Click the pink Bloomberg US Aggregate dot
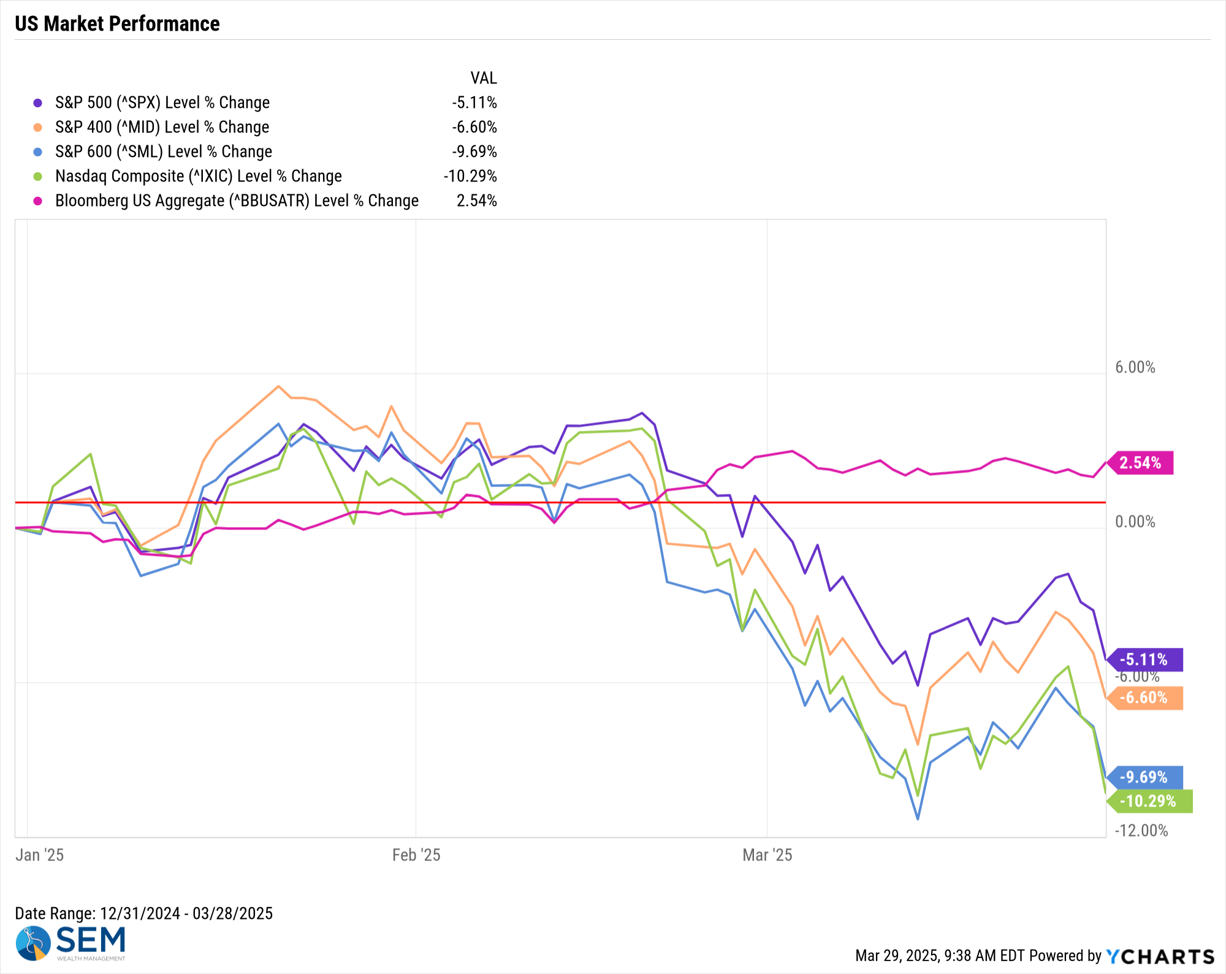1226x974 pixels. coord(38,201)
